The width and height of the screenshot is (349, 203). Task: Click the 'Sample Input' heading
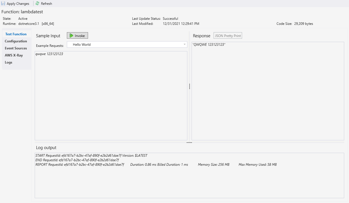tap(48, 36)
